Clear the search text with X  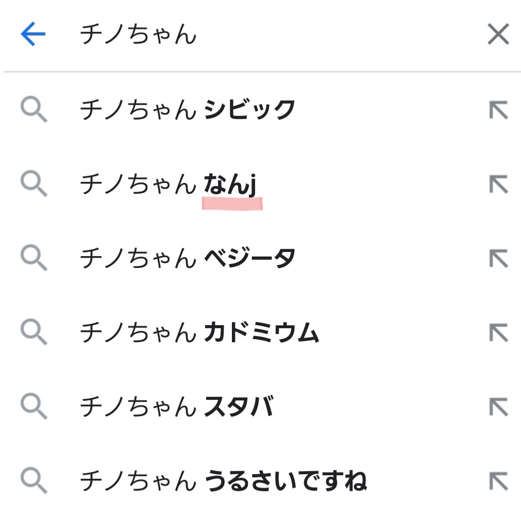tap(498, 35)
